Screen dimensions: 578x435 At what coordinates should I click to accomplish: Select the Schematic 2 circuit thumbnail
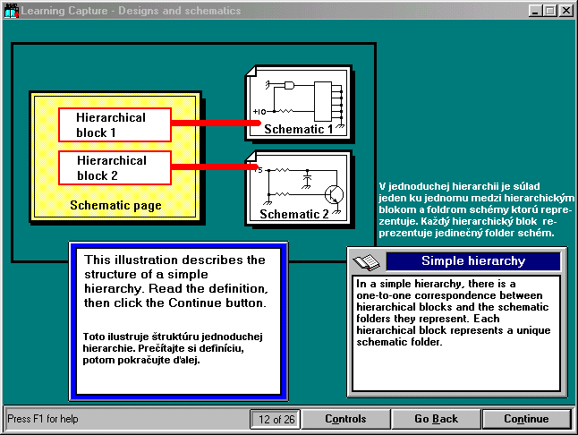coord(297,188)
